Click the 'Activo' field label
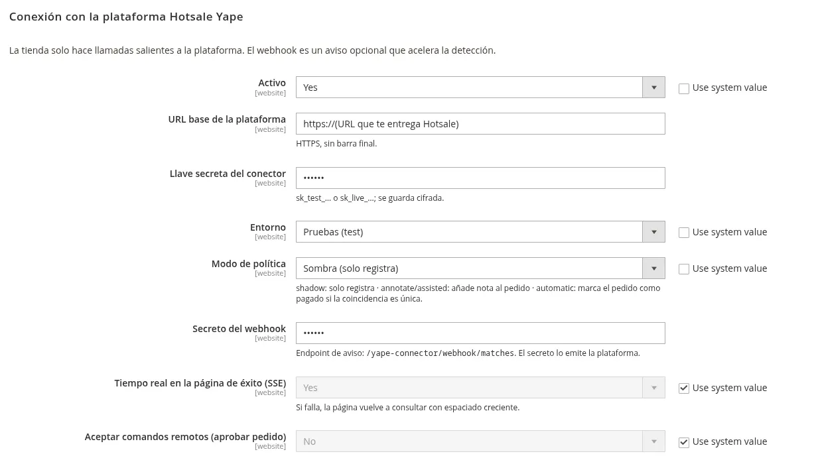The width and height of the screenshot is (816, 464). click(272, 83)
